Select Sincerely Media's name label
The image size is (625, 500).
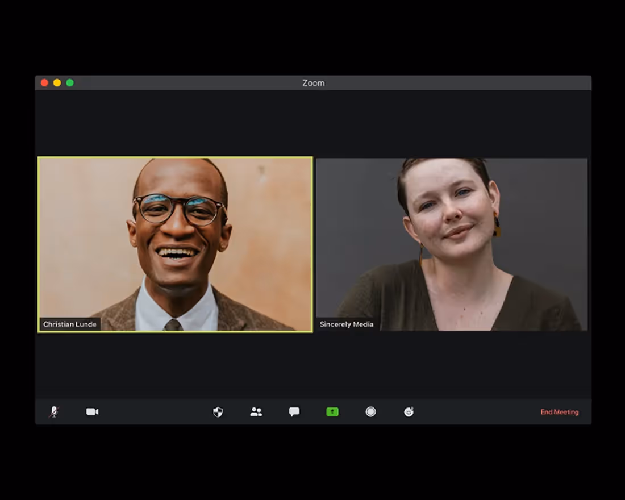346,324
